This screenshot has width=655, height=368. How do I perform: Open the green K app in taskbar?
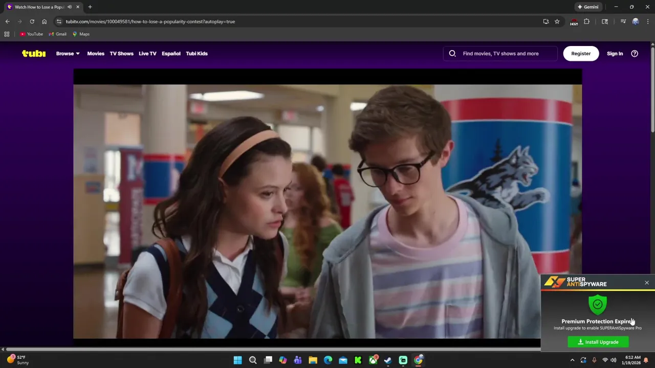pyautogui.click(x=358, y=360)
